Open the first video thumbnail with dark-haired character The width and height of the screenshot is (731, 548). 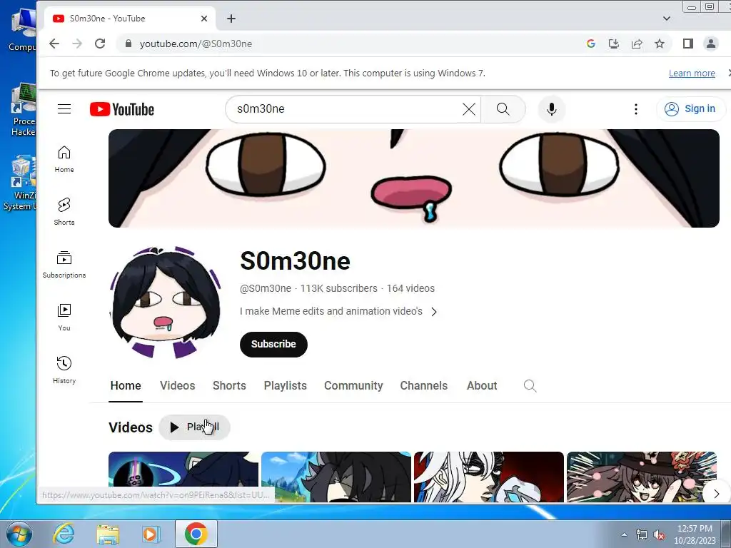pos(183,477)
